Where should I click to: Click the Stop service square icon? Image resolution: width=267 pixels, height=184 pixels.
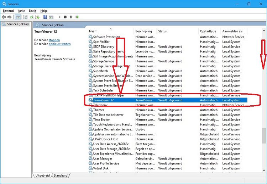tap(65, 17)
